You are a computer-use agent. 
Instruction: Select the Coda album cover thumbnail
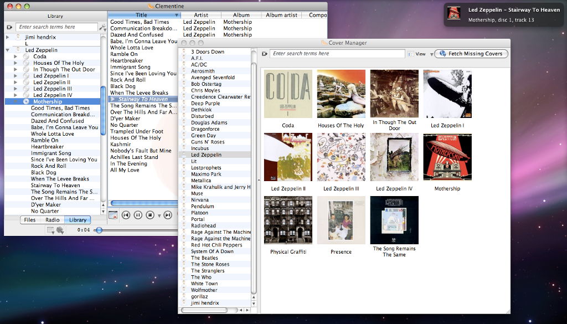288,94
